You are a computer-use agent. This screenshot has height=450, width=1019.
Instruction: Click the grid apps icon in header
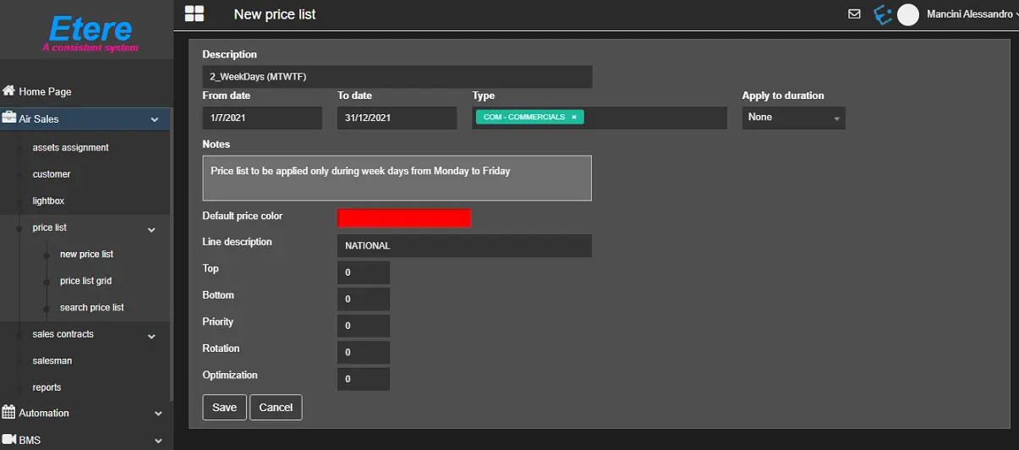click(194, 14)
